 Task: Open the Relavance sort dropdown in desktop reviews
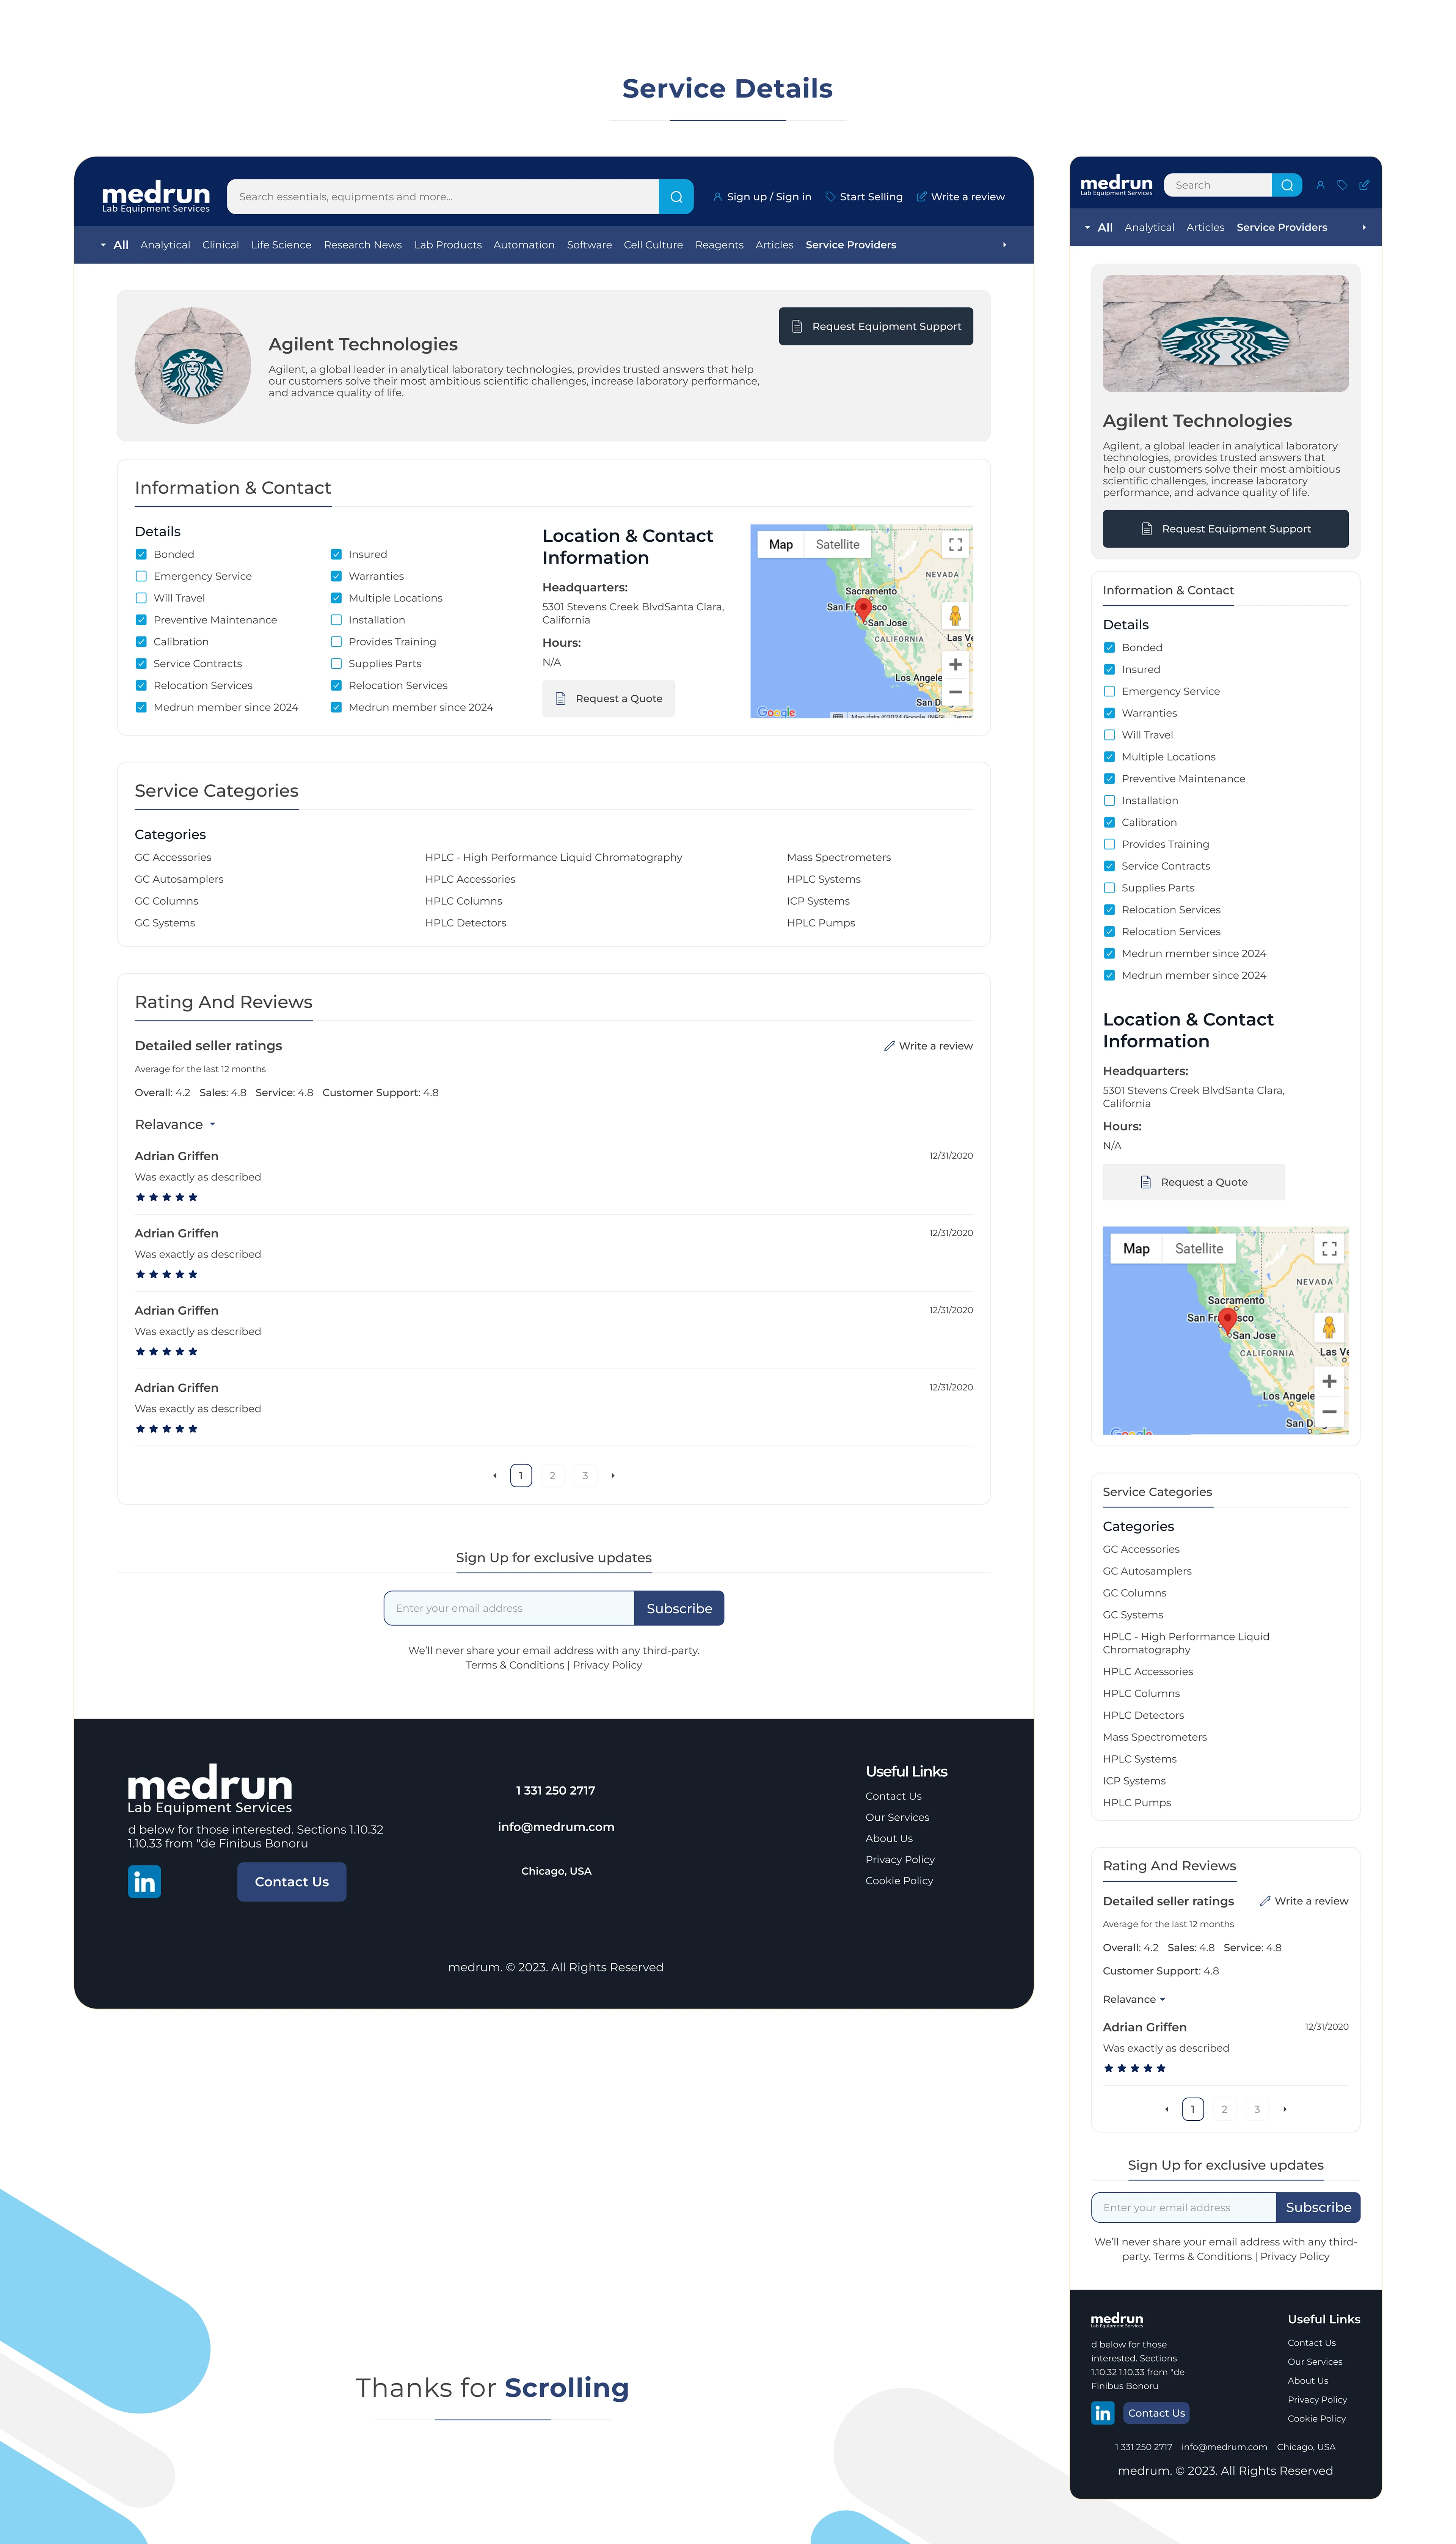coord(175,1124)
